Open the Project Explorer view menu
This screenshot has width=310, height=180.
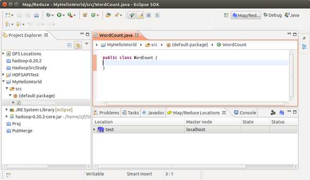click(87, 44)
